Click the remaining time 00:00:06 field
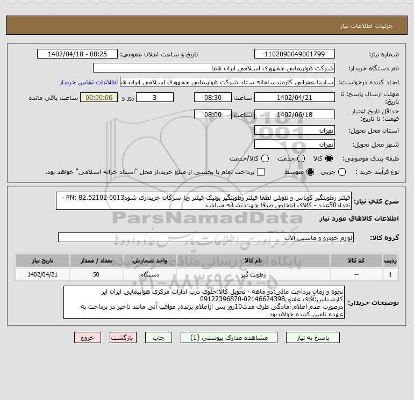 (x=99, y=97)
